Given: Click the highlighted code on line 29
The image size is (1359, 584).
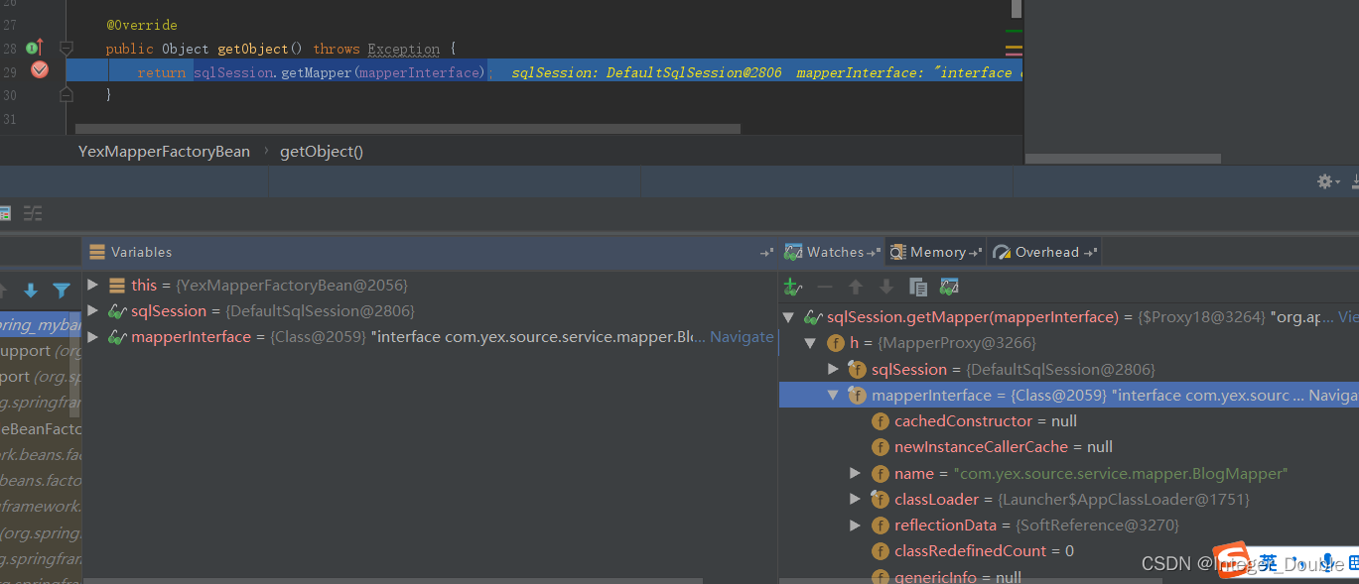Looking at the screenshot, I should 340,72.
